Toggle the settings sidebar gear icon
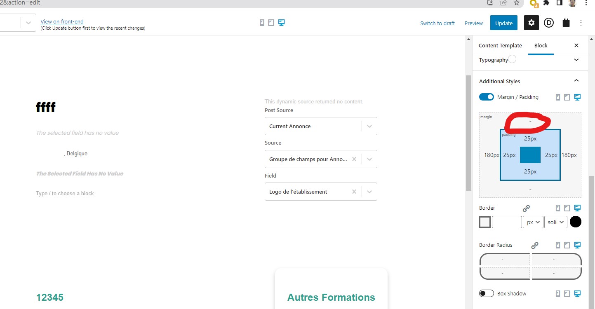This screenshot has height=309, width=595. pos(532,23)
